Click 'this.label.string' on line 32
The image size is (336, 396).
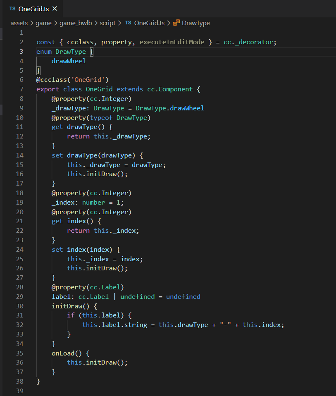(x=114, y=325)
